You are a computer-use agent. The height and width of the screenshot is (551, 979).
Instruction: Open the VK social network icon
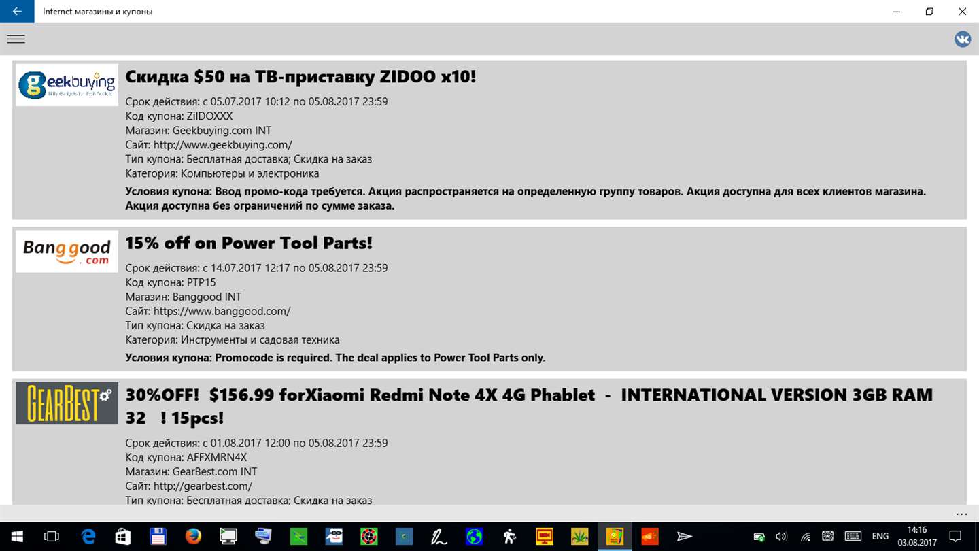pos(963,39)
